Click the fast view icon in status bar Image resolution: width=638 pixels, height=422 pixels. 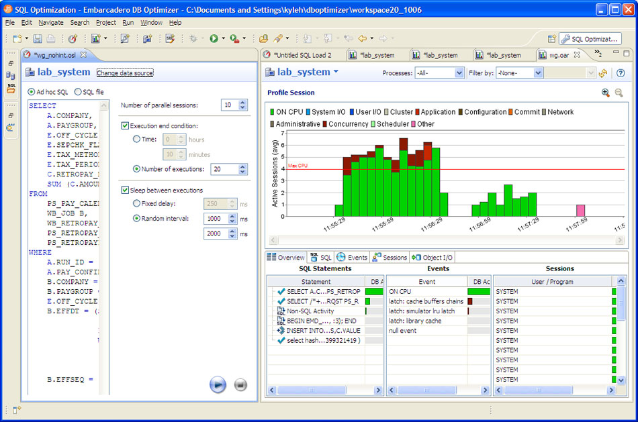click(x=17, y=410)
